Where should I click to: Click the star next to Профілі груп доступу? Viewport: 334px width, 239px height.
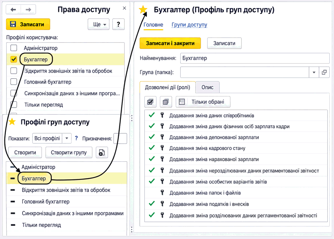(12, 122)
